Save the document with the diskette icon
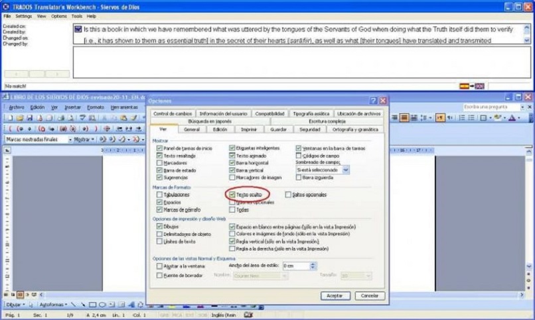Viewport: 535px width, 320px height. 30,118
